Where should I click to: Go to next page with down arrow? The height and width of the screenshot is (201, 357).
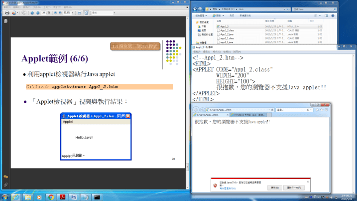click(37, 13)
